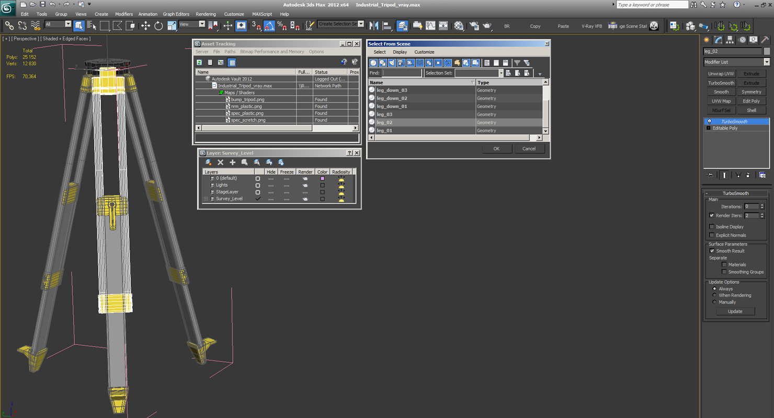Enable Explicit Normals checkbox
This screenshot has width=774, height=418.
[711, 235]
